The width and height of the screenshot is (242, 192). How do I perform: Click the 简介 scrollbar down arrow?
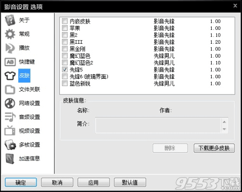[x=225, y=129]
